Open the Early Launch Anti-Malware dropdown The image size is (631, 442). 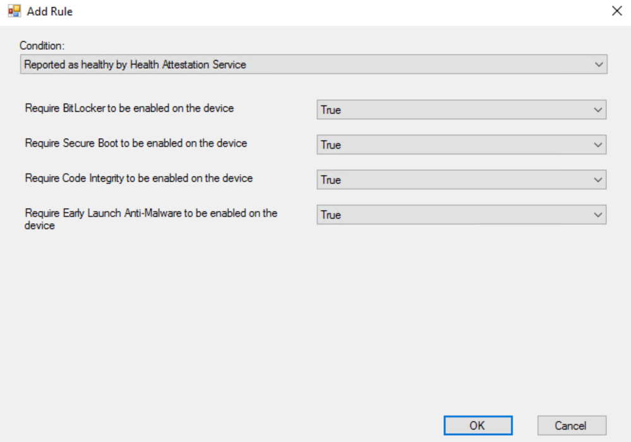[461, 214]
